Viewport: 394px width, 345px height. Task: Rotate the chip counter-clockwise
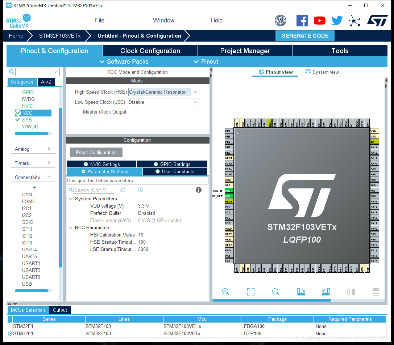pyautogui.click(x=326, y=292)
